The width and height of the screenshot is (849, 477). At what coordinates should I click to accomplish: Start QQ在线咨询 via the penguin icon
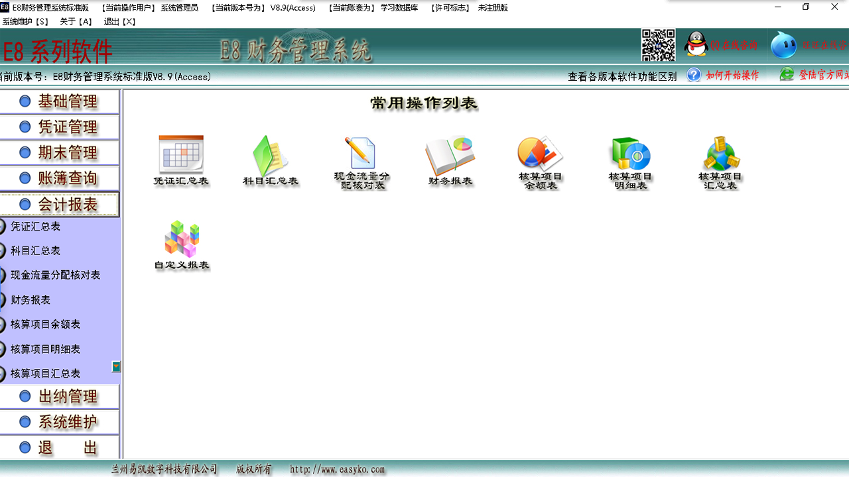tap(695, 45)
